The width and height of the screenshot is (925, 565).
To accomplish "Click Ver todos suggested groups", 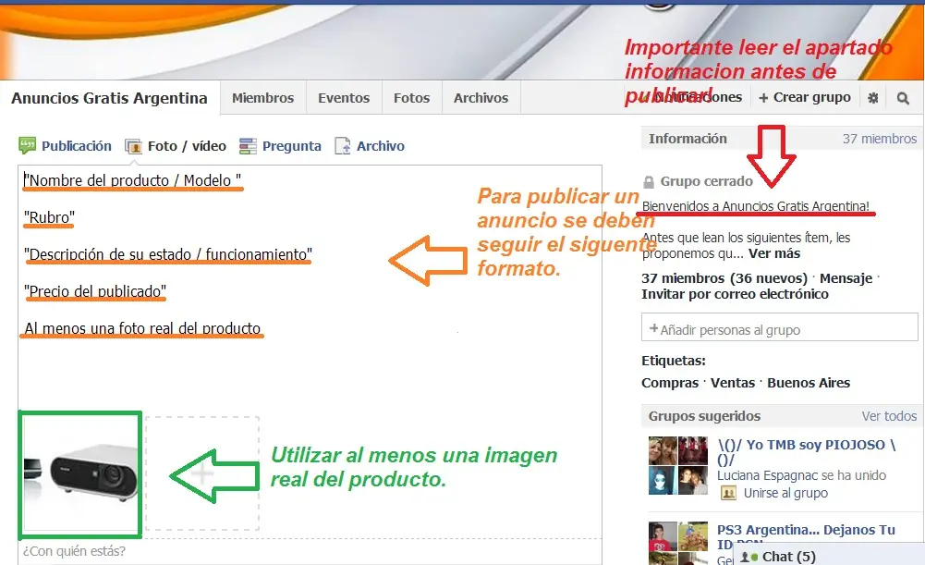I will point(889,416).
